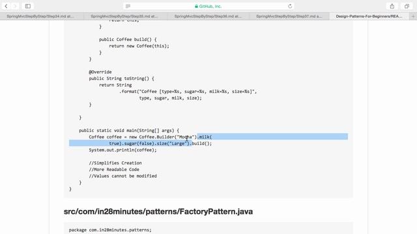Open Reader view icon in address bar
Image resolution: width=417 pixels, height=234 pixels.
tap(128, 6)
